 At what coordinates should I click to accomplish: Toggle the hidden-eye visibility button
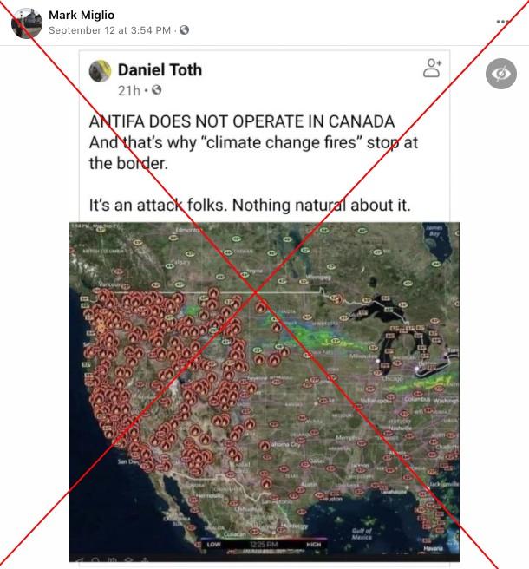click(x=501, y=74)
